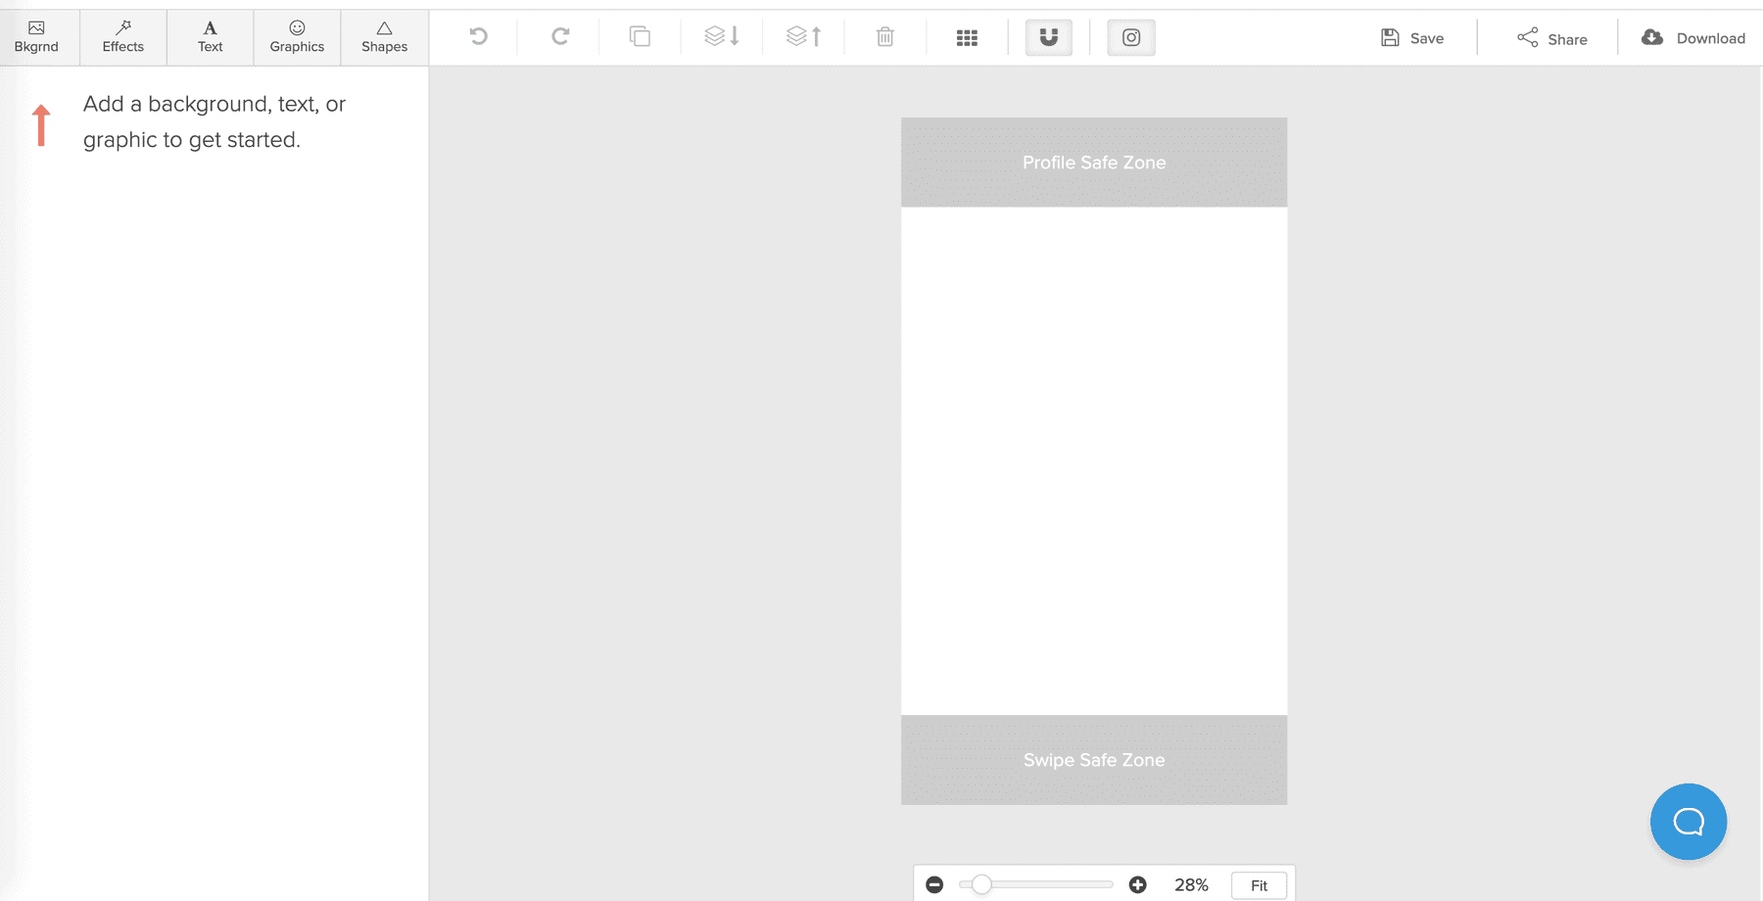Save the current design
This screenshot has height=901, width=1763.
[x=1413, y=37]
